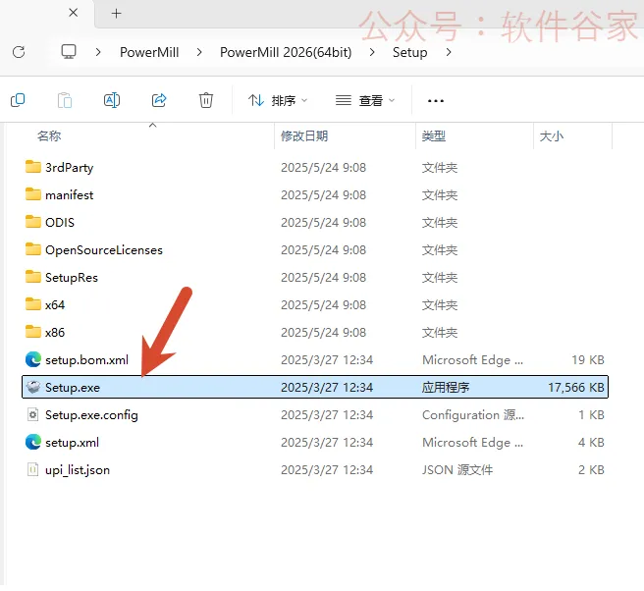Click the Share toolbar icon
644x591 pixels.
pyautogui.click(x=159, y=100)
